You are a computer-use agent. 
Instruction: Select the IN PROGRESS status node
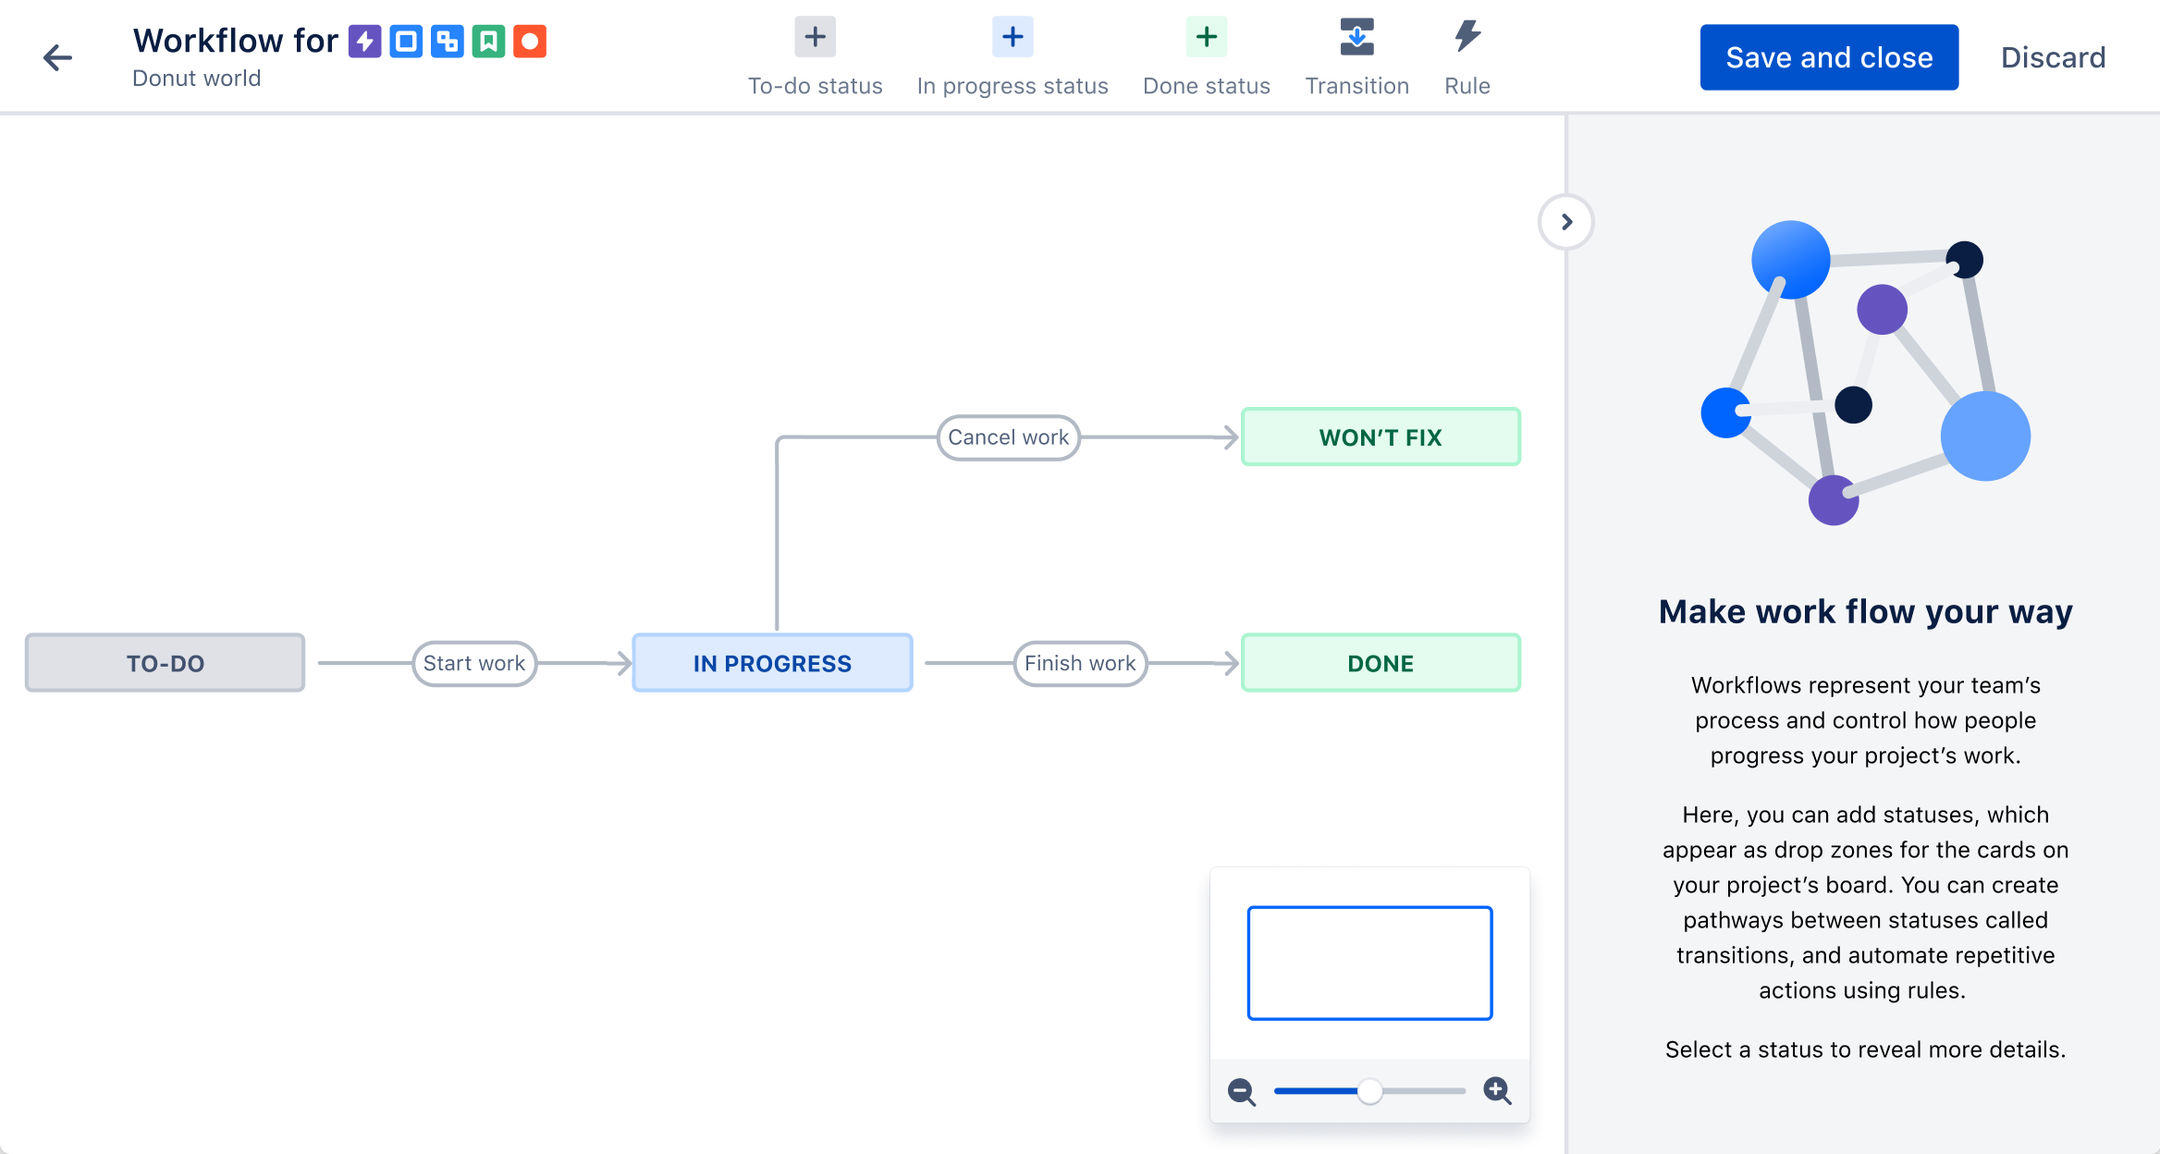point(773,661)
